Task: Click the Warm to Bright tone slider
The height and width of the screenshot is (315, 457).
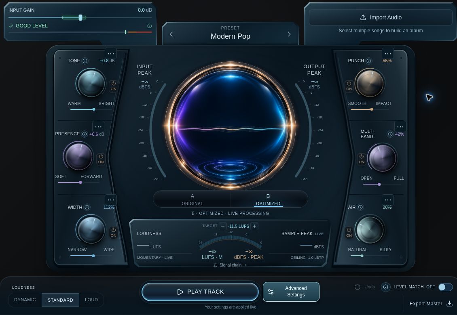Action: click(91, 109)
